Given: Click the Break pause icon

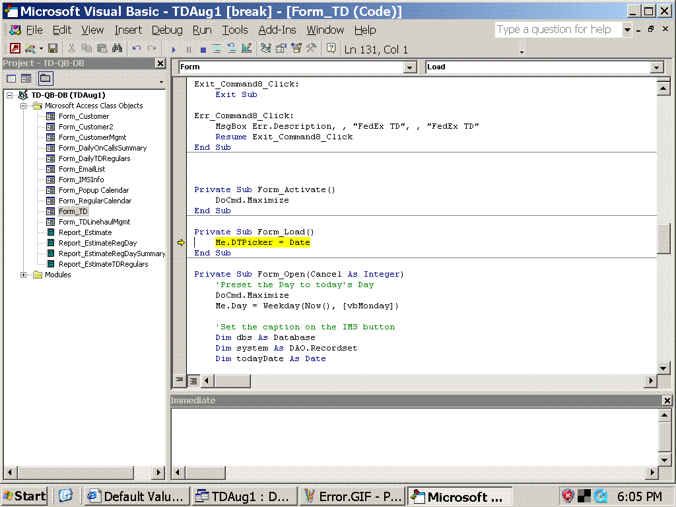Looking at the screenshot, I should pos(188,49).
